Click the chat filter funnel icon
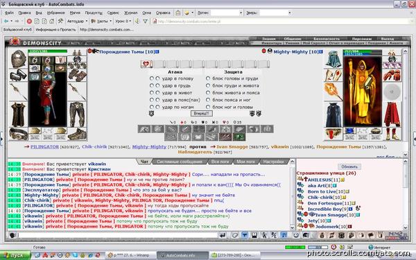The width and height of the screenshot is (416, 260). point(245,235)
